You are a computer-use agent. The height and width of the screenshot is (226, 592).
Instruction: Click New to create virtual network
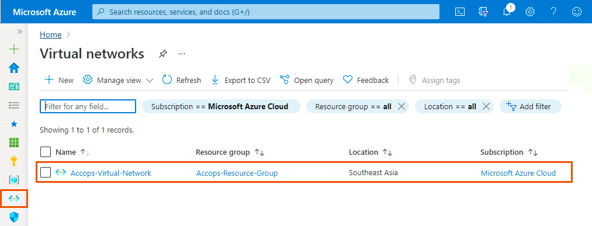click(59, 80)
